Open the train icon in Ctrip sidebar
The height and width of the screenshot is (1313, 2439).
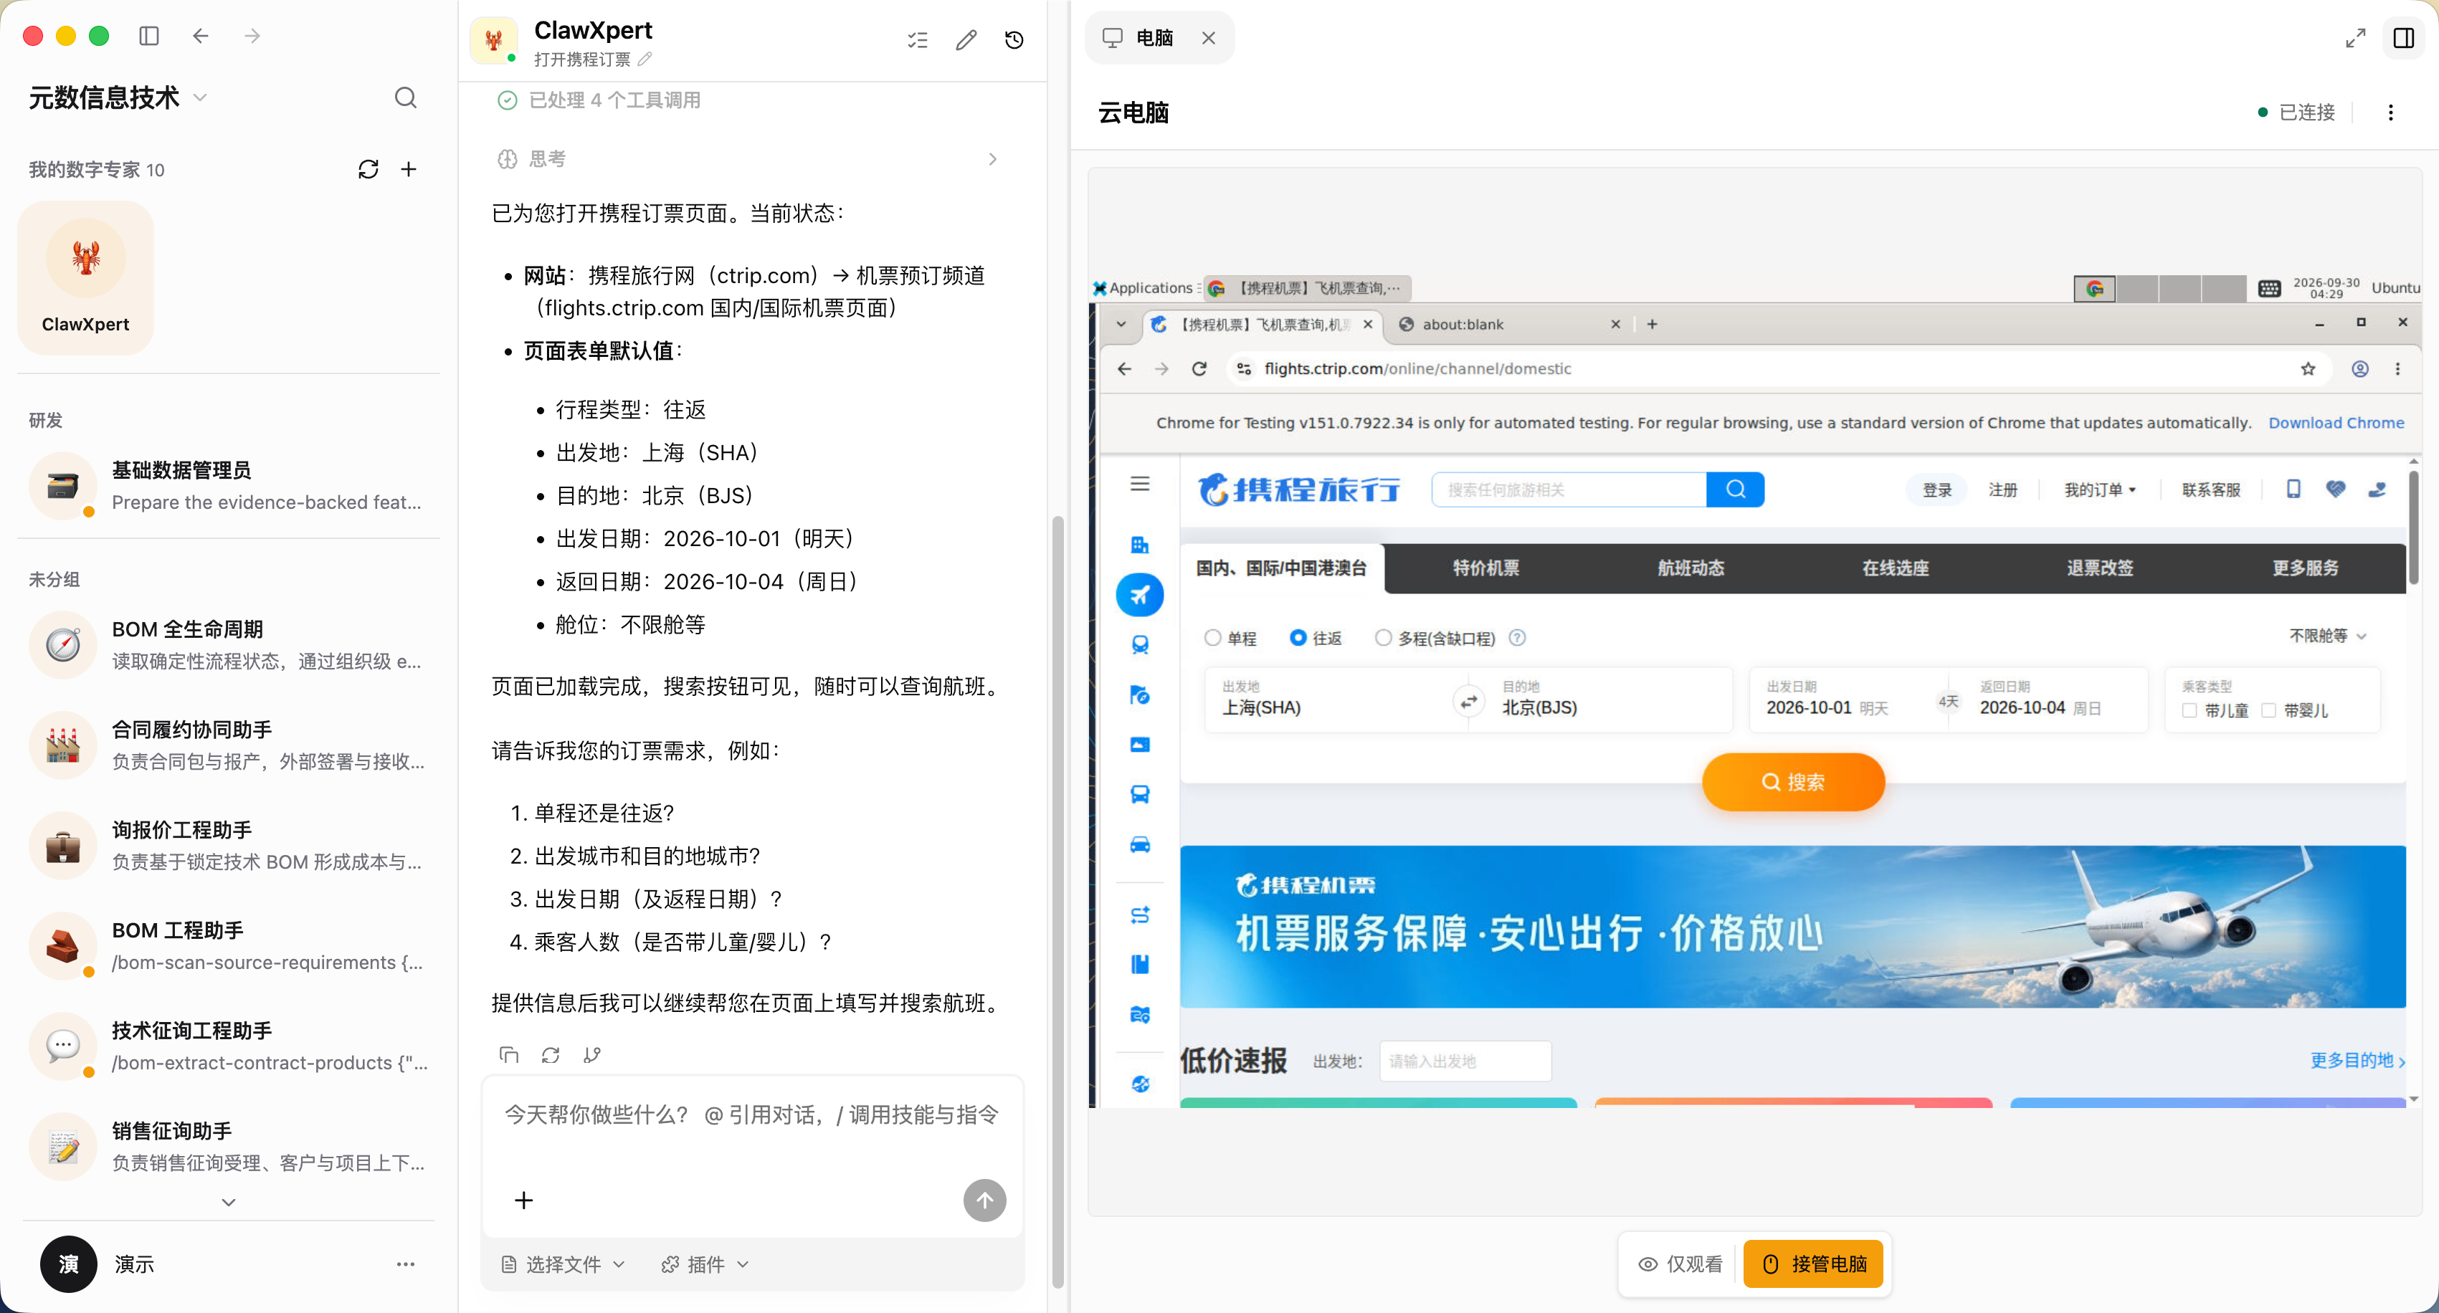tap(1140, 644)
